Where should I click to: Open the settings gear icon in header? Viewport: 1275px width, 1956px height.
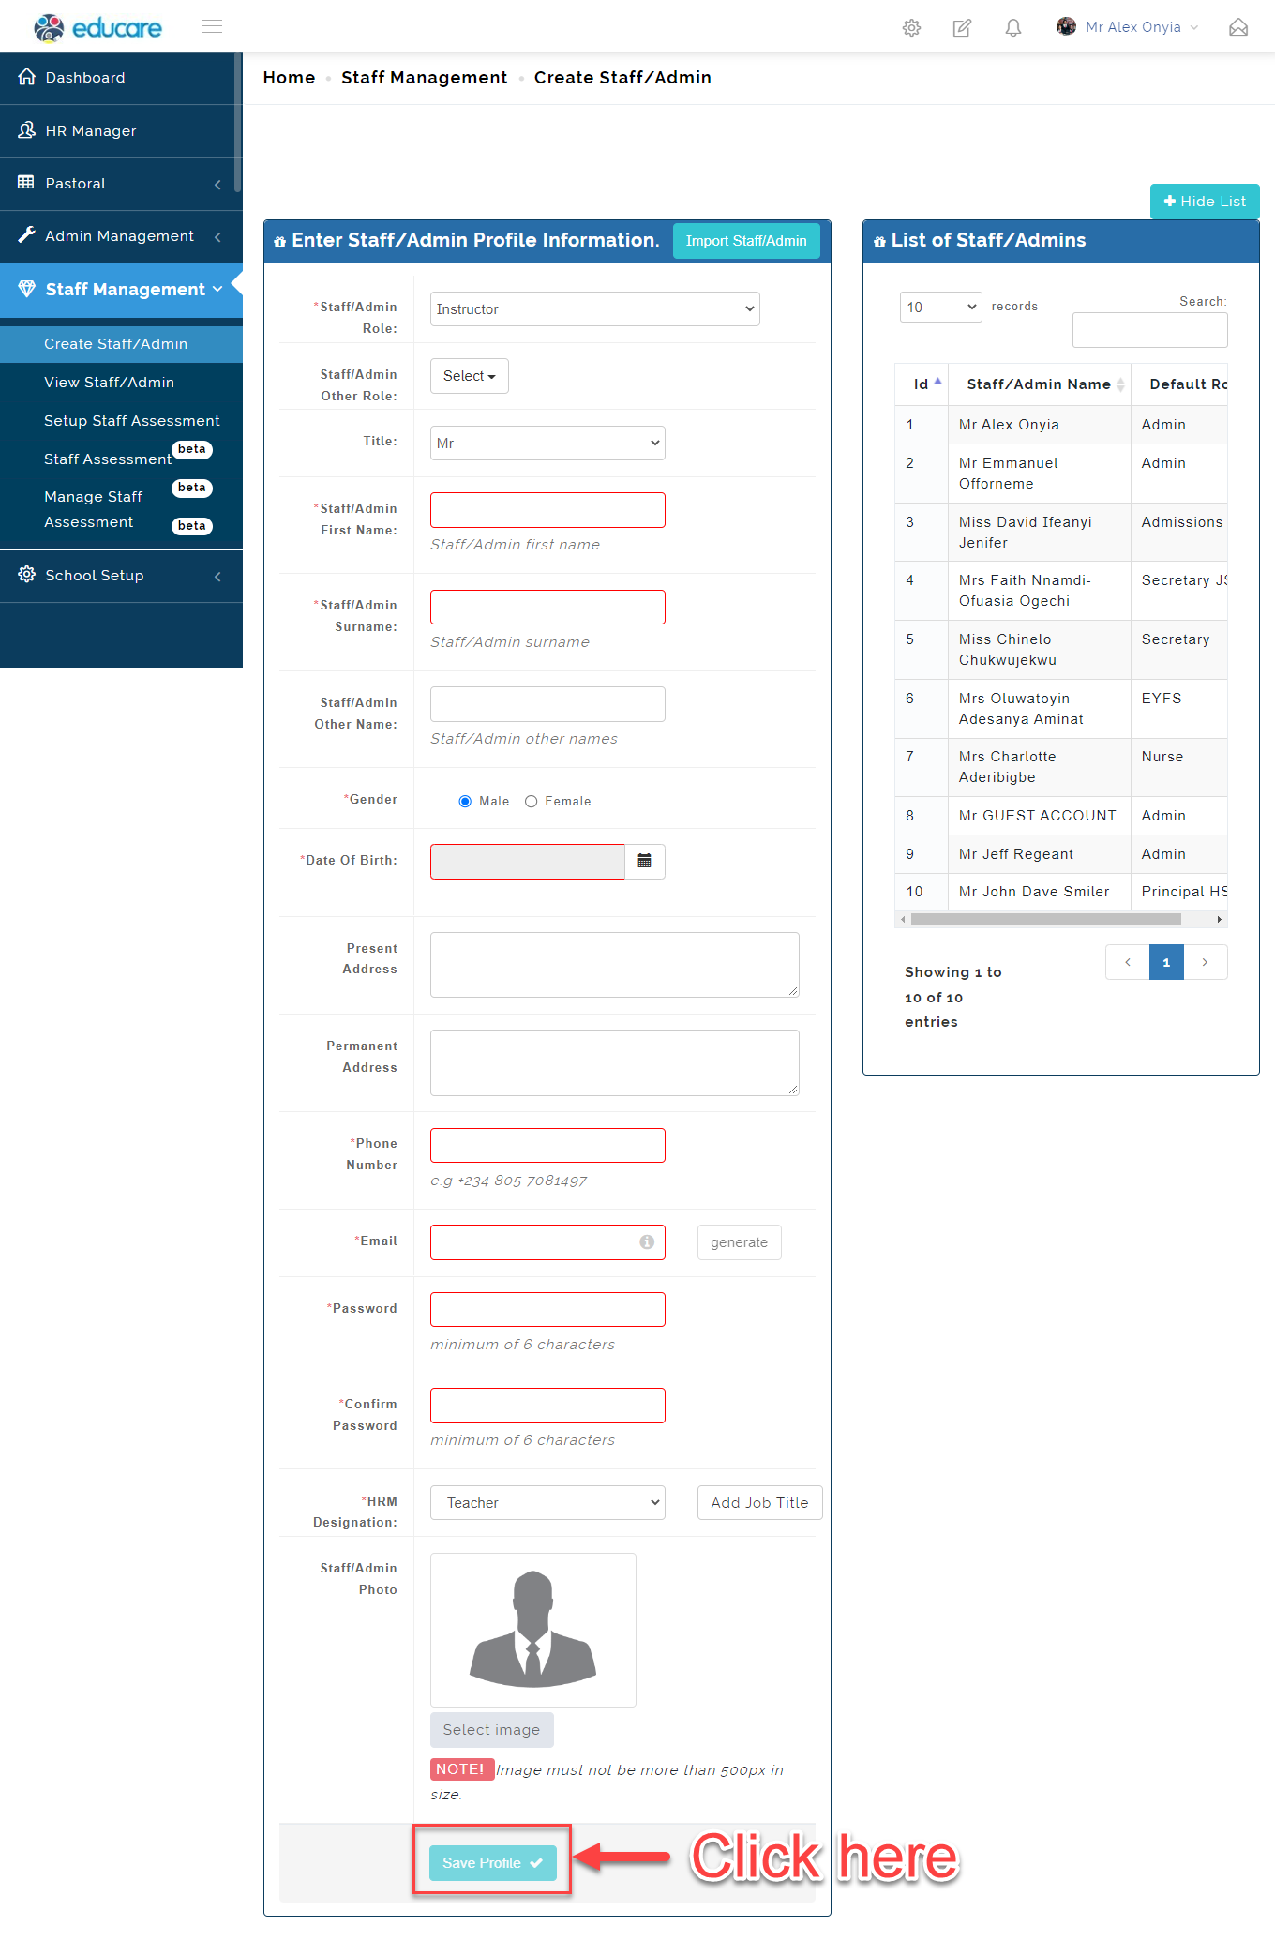[x=911, y=27]
